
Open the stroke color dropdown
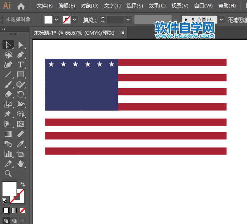[x=75, y=20]
